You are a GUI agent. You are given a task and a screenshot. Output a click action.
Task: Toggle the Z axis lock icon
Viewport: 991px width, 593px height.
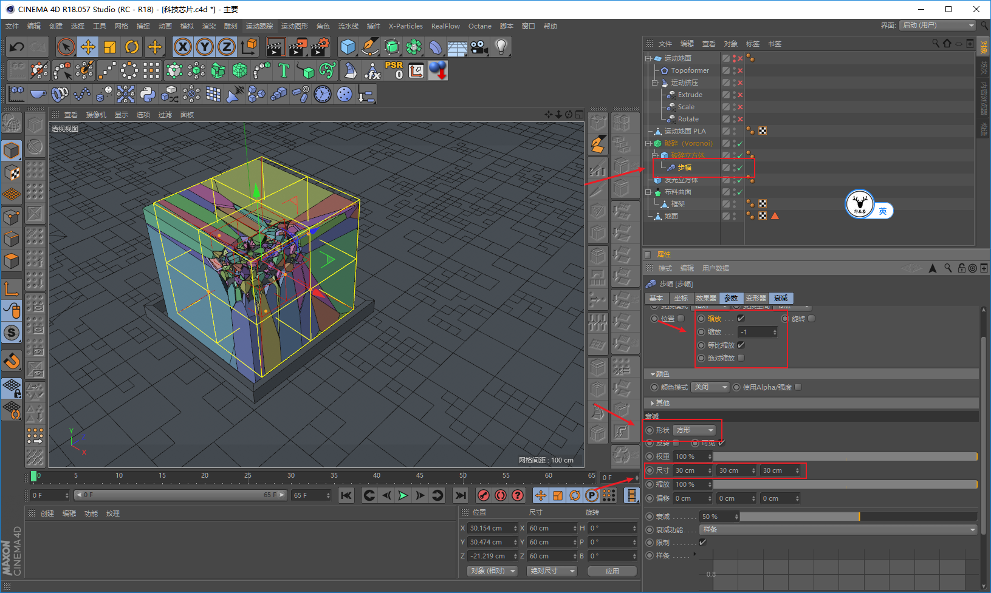coord(227,47)
